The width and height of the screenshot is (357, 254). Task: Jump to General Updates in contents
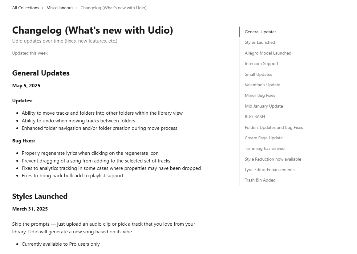point(260,32)
